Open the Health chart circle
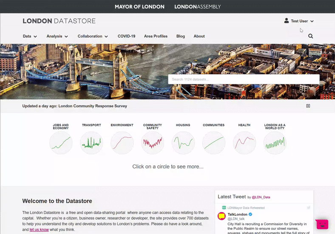 pos(244,143)
